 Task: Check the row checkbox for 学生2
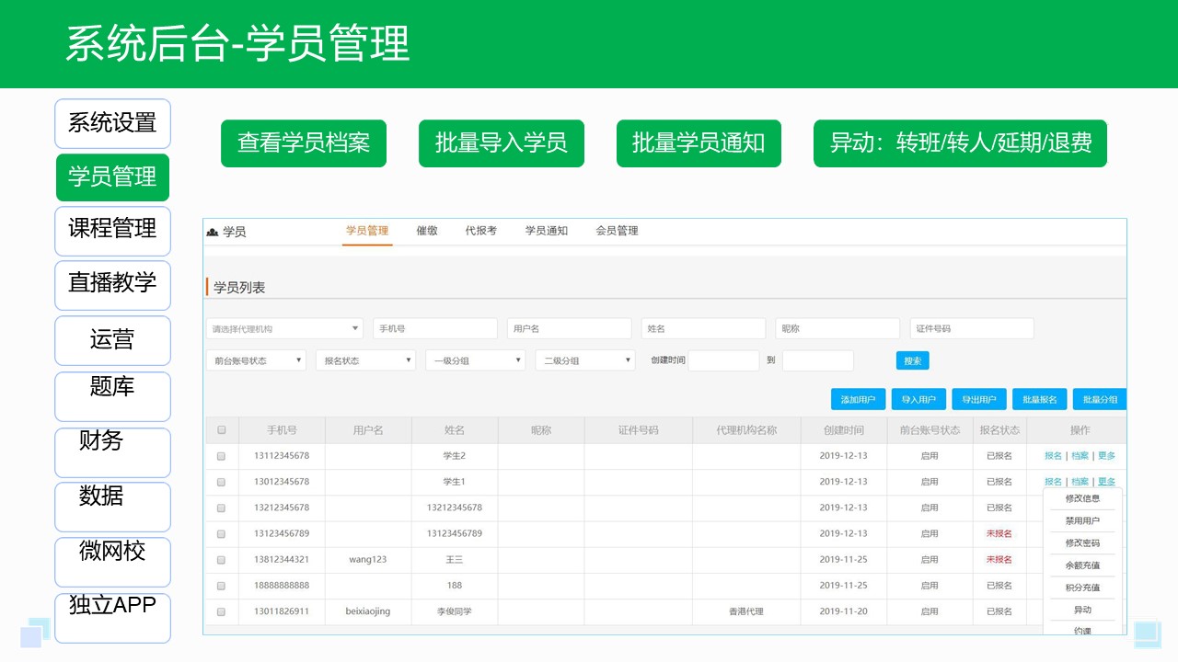tap(221, 455)
